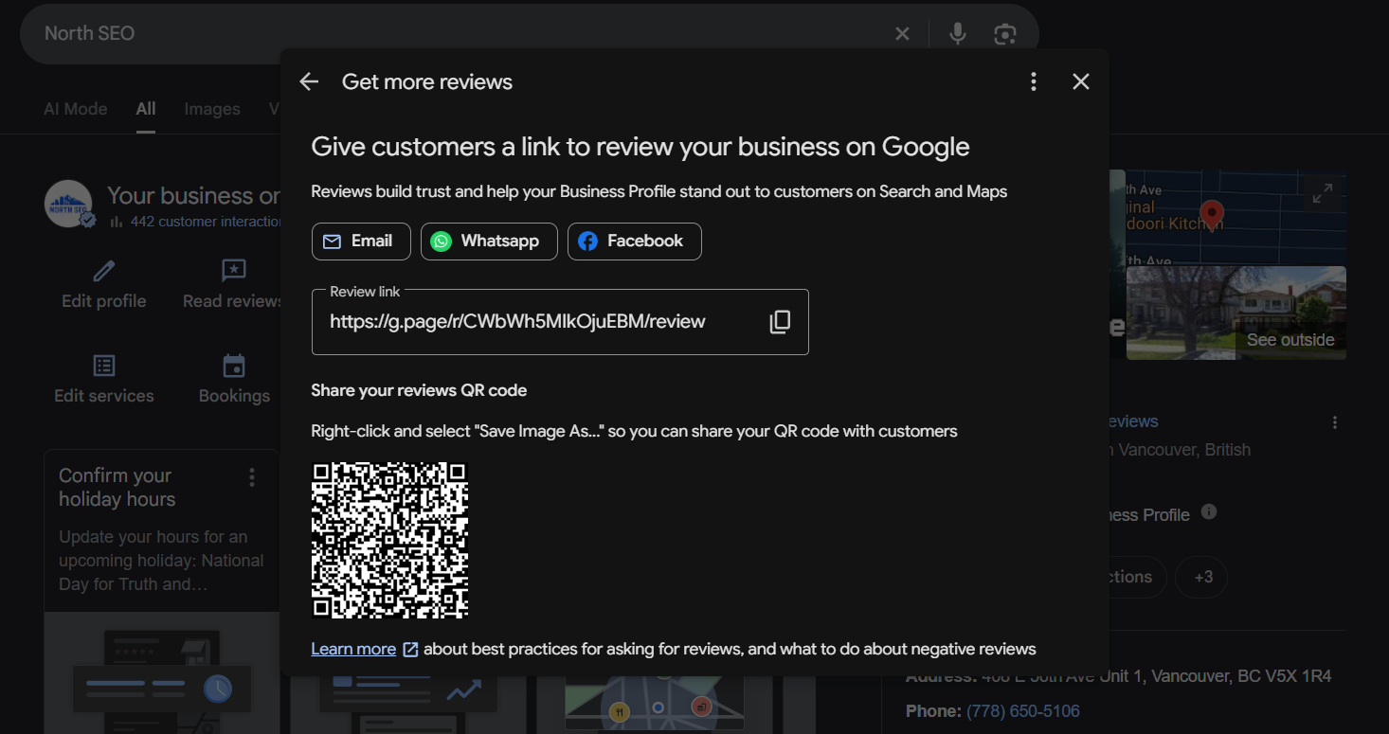The image size is (1389, 734).
Task: Share review link via Facebook
Action: pos(635,242)
